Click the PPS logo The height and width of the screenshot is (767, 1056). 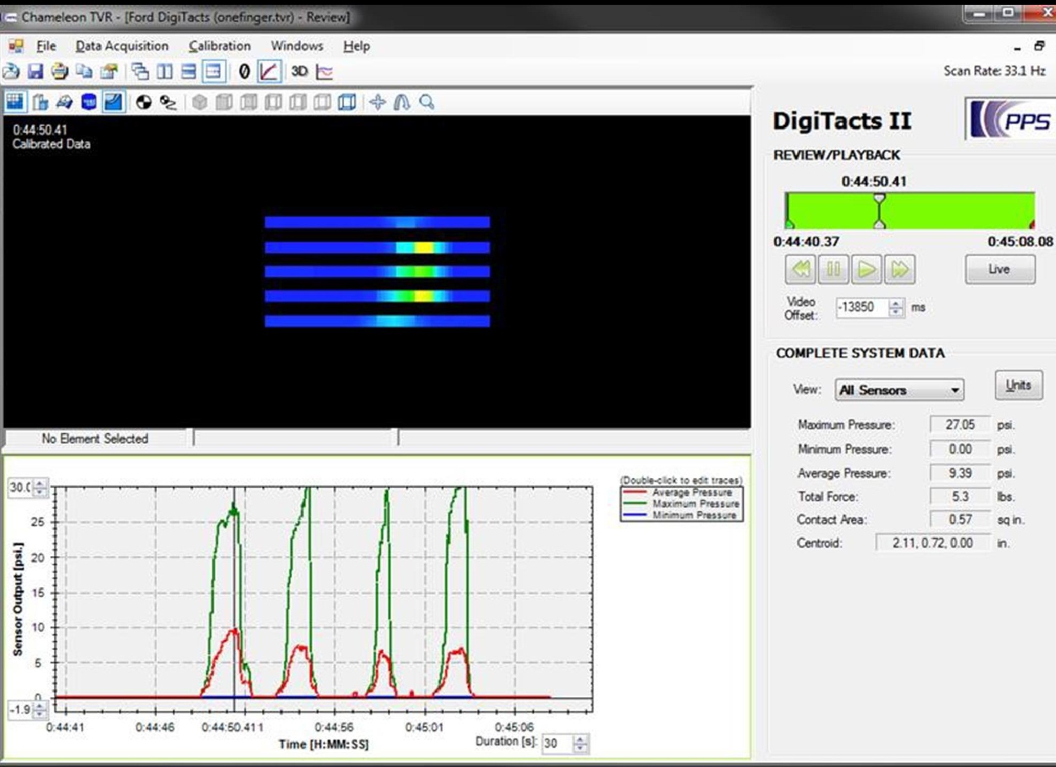pos(1010,119)
